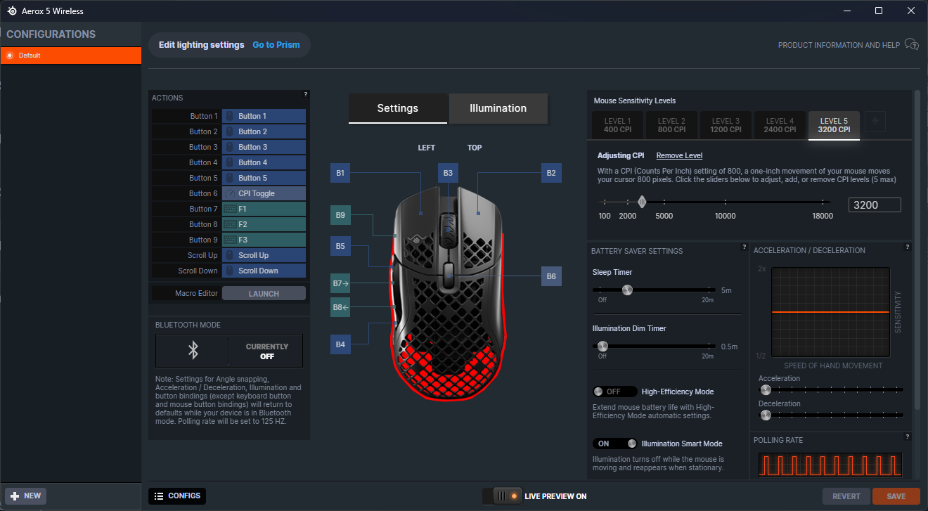Click the B7 forward arrow marker
Image resolution: width=928 pixels, height=511 pixels.
click(x=340, y=283)
